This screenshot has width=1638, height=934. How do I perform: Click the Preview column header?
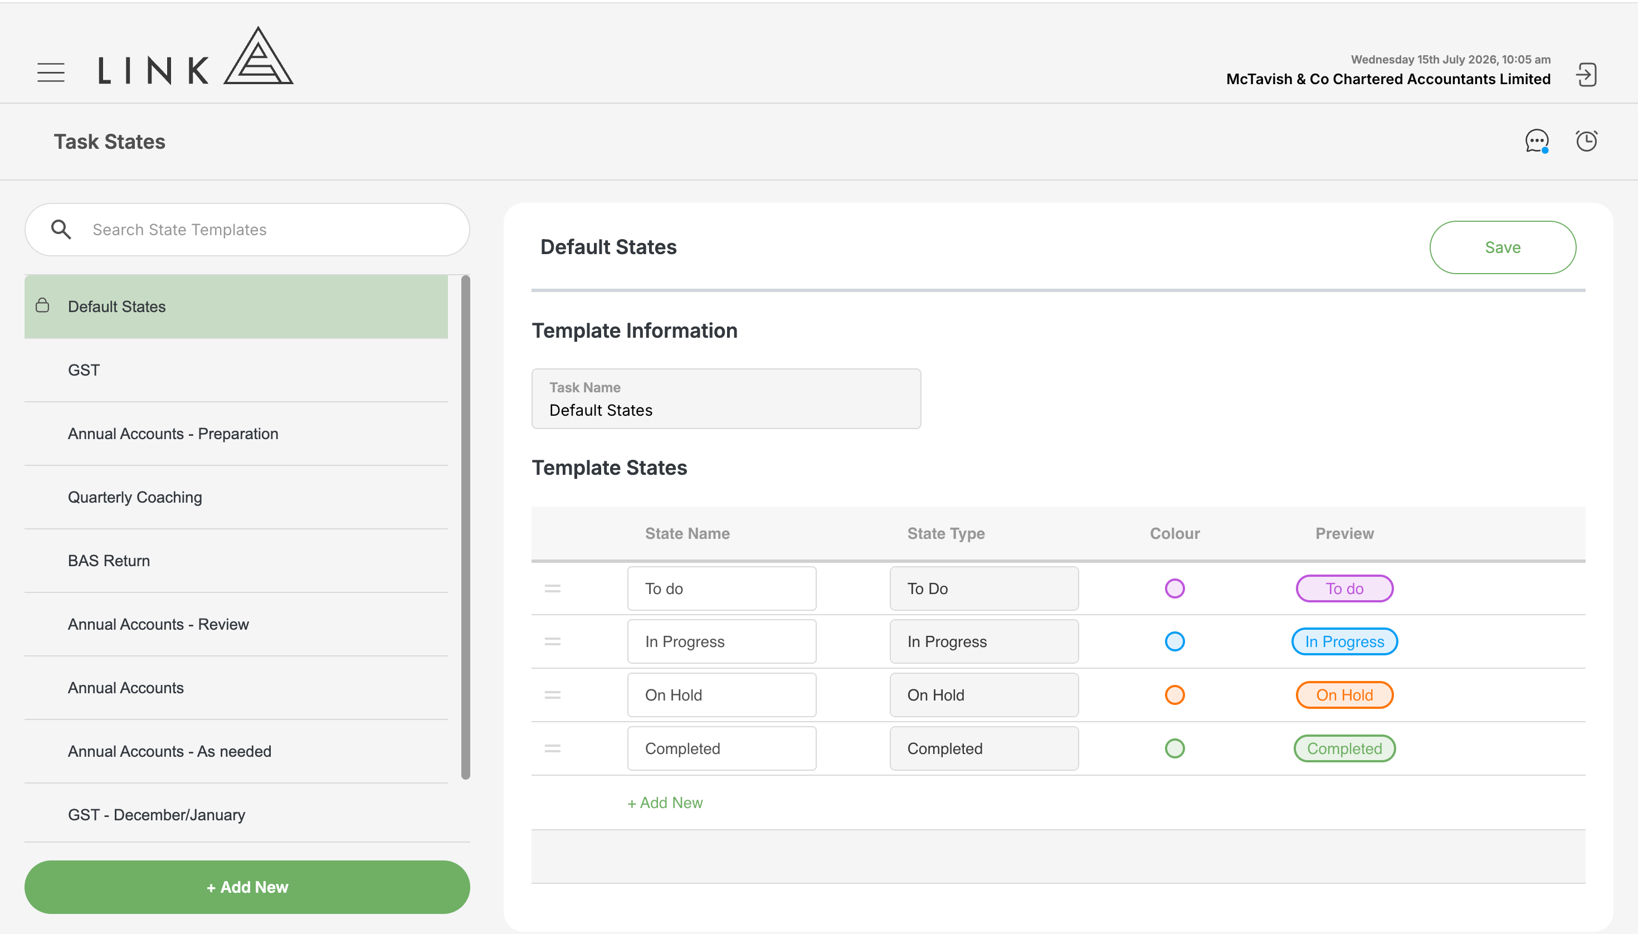click(x=1344, y=534)
